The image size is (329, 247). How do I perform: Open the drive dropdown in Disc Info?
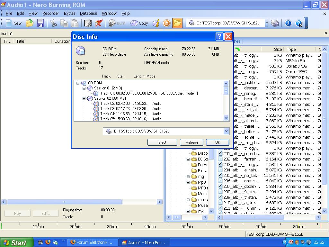pos(226,131)
